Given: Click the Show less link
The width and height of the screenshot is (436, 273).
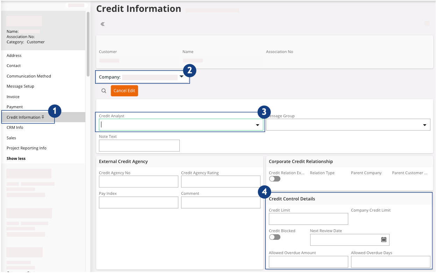Looking at the screenshot, I should (16, 158).
